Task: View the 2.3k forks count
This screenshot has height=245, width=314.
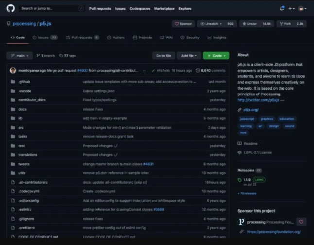Action: click(300, 24)
